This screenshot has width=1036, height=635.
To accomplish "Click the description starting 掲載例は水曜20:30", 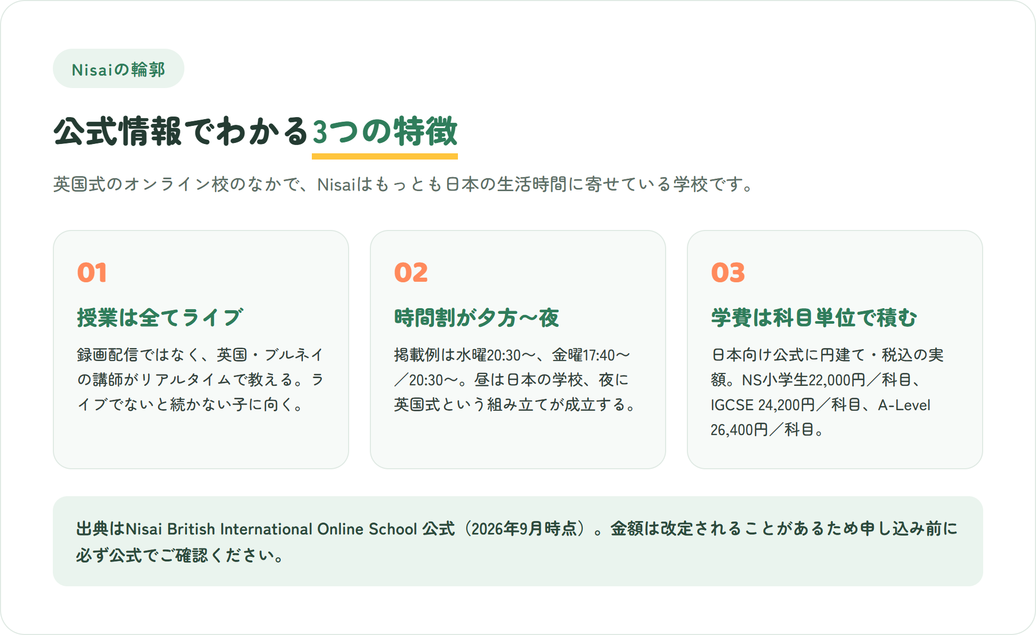I will pos(516,380).
